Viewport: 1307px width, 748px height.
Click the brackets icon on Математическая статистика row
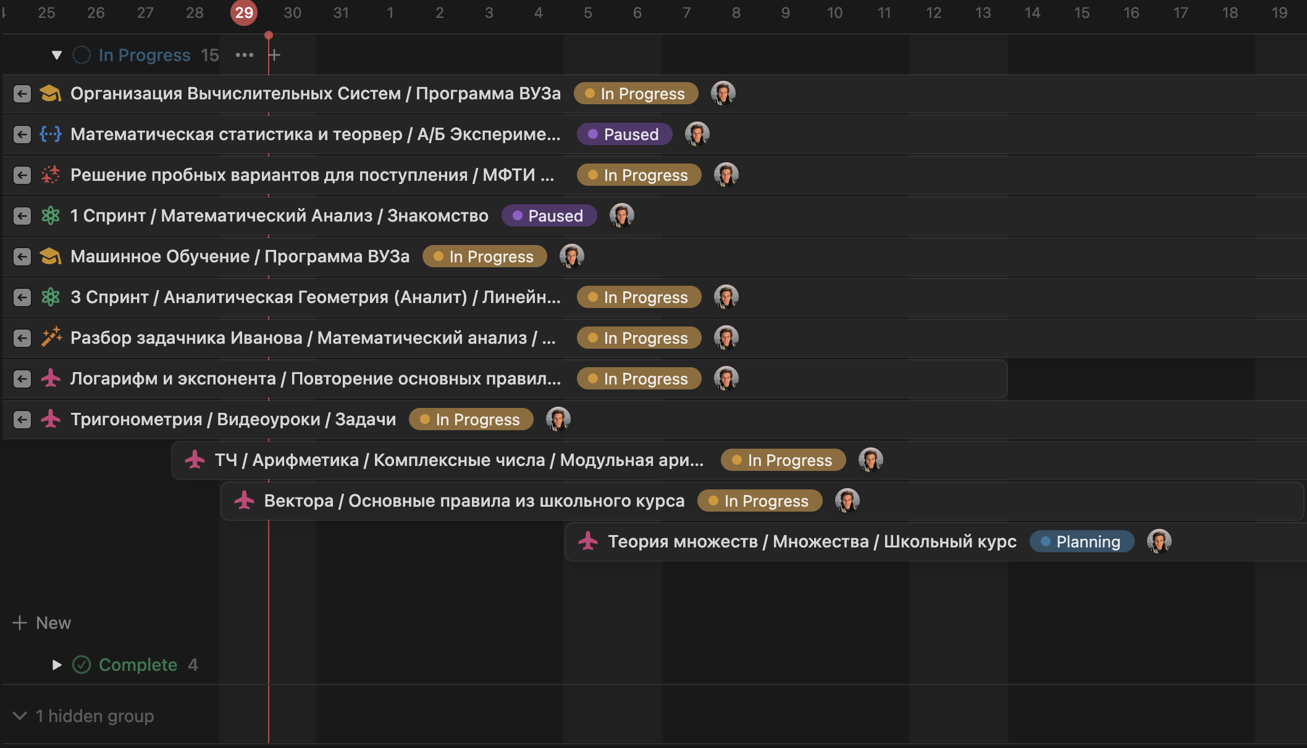click(x=51, y=134)
